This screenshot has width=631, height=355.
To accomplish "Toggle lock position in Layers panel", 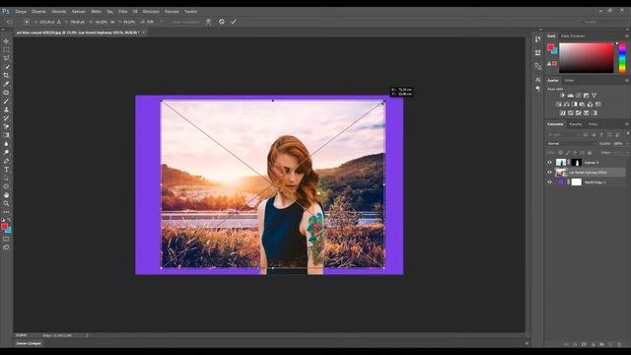I will coord(575,153).
